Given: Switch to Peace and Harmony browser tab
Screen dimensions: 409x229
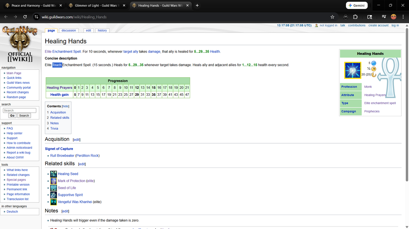Looking at the screenshot, I should [34, 5].
